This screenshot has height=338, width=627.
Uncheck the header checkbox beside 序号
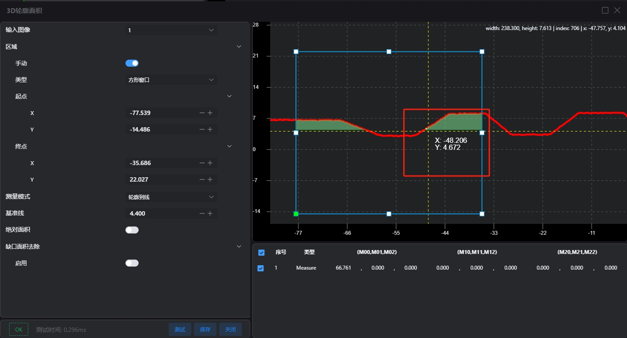click(x=261, y=253)
